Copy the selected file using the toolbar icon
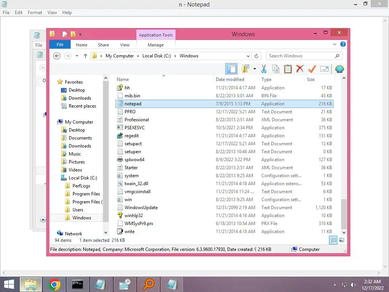The height and width of the screenshot is (292, 389). tap(276, 69)
